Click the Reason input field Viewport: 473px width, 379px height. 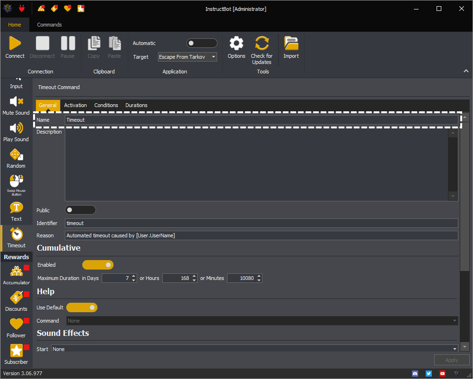[261, 235]
